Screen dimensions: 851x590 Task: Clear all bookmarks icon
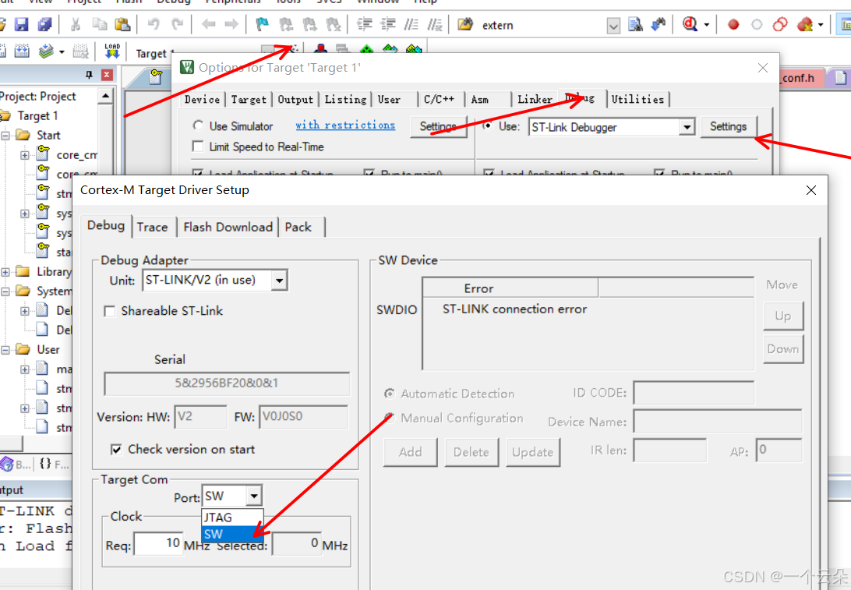coord(334,24)
